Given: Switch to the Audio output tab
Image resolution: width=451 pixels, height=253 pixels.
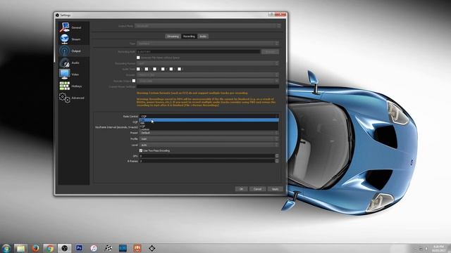Looking at the screenshot, I should [203, 37].
